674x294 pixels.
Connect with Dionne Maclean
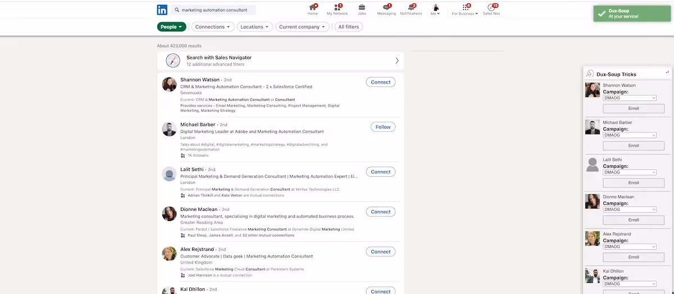point(380,212)
